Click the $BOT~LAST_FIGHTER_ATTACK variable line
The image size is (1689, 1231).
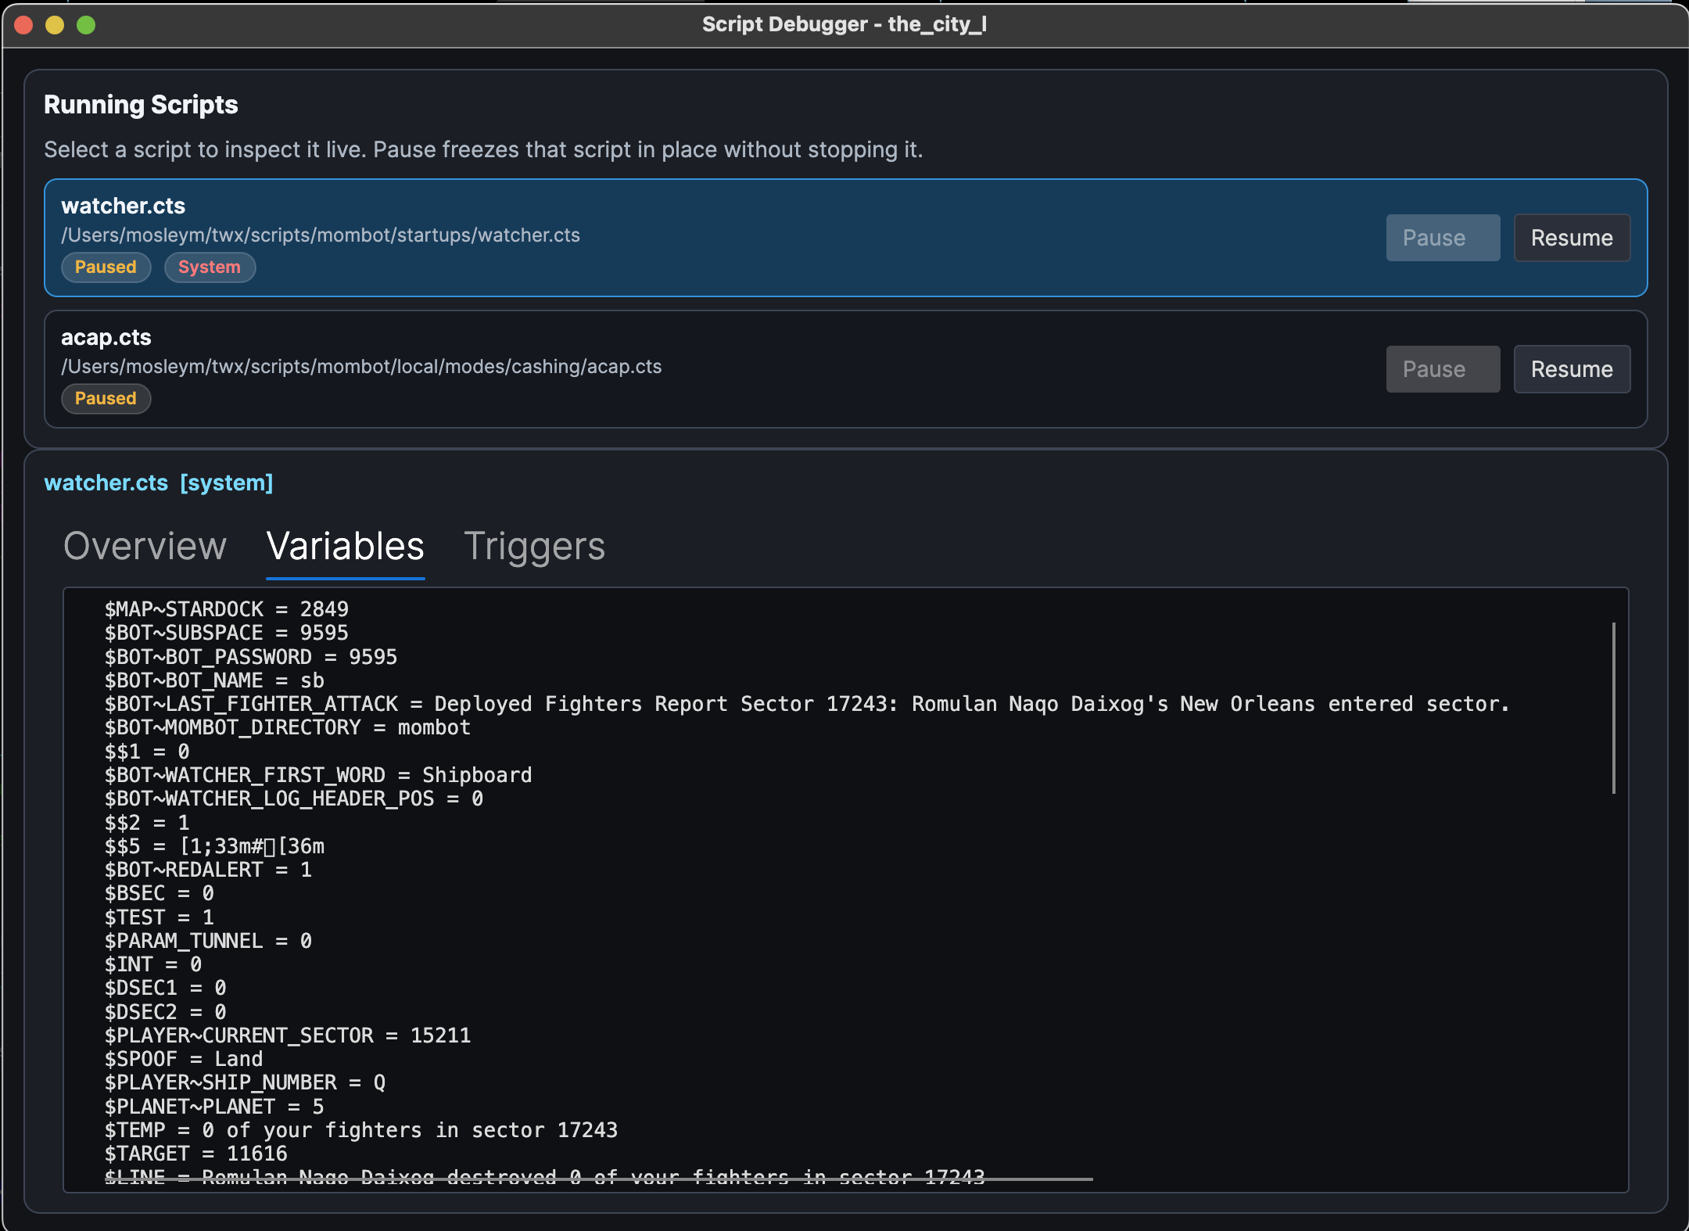pyautogui.click(x=807, y=704)
